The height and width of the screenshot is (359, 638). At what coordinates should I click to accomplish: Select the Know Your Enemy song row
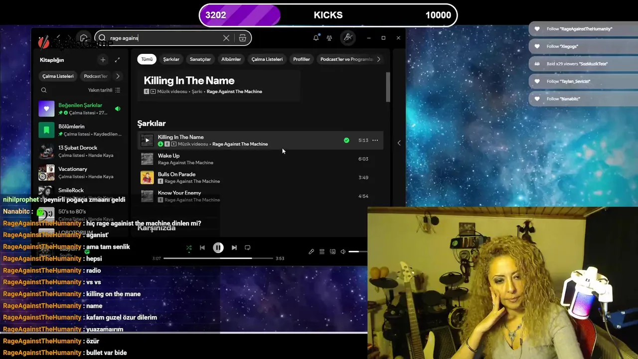coord(259,196)
